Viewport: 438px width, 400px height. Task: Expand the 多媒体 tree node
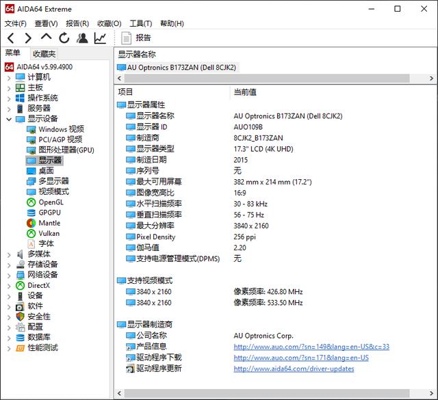9,255
